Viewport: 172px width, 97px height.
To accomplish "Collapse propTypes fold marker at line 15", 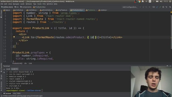I will 11,53.
